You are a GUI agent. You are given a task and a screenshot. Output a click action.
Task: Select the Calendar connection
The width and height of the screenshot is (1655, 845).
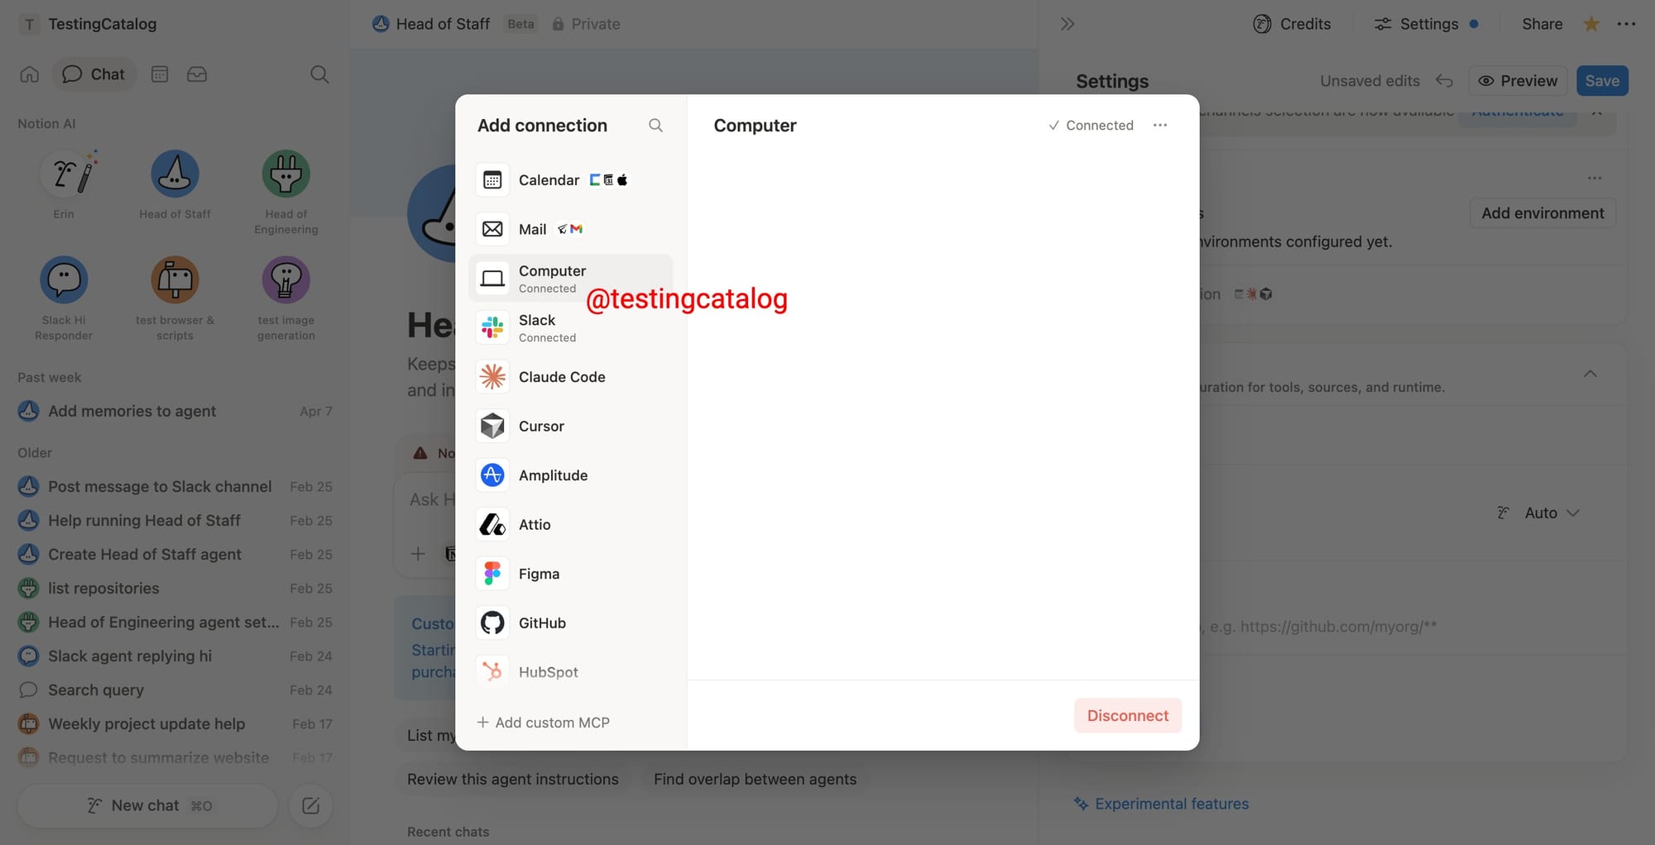point(571,180)
